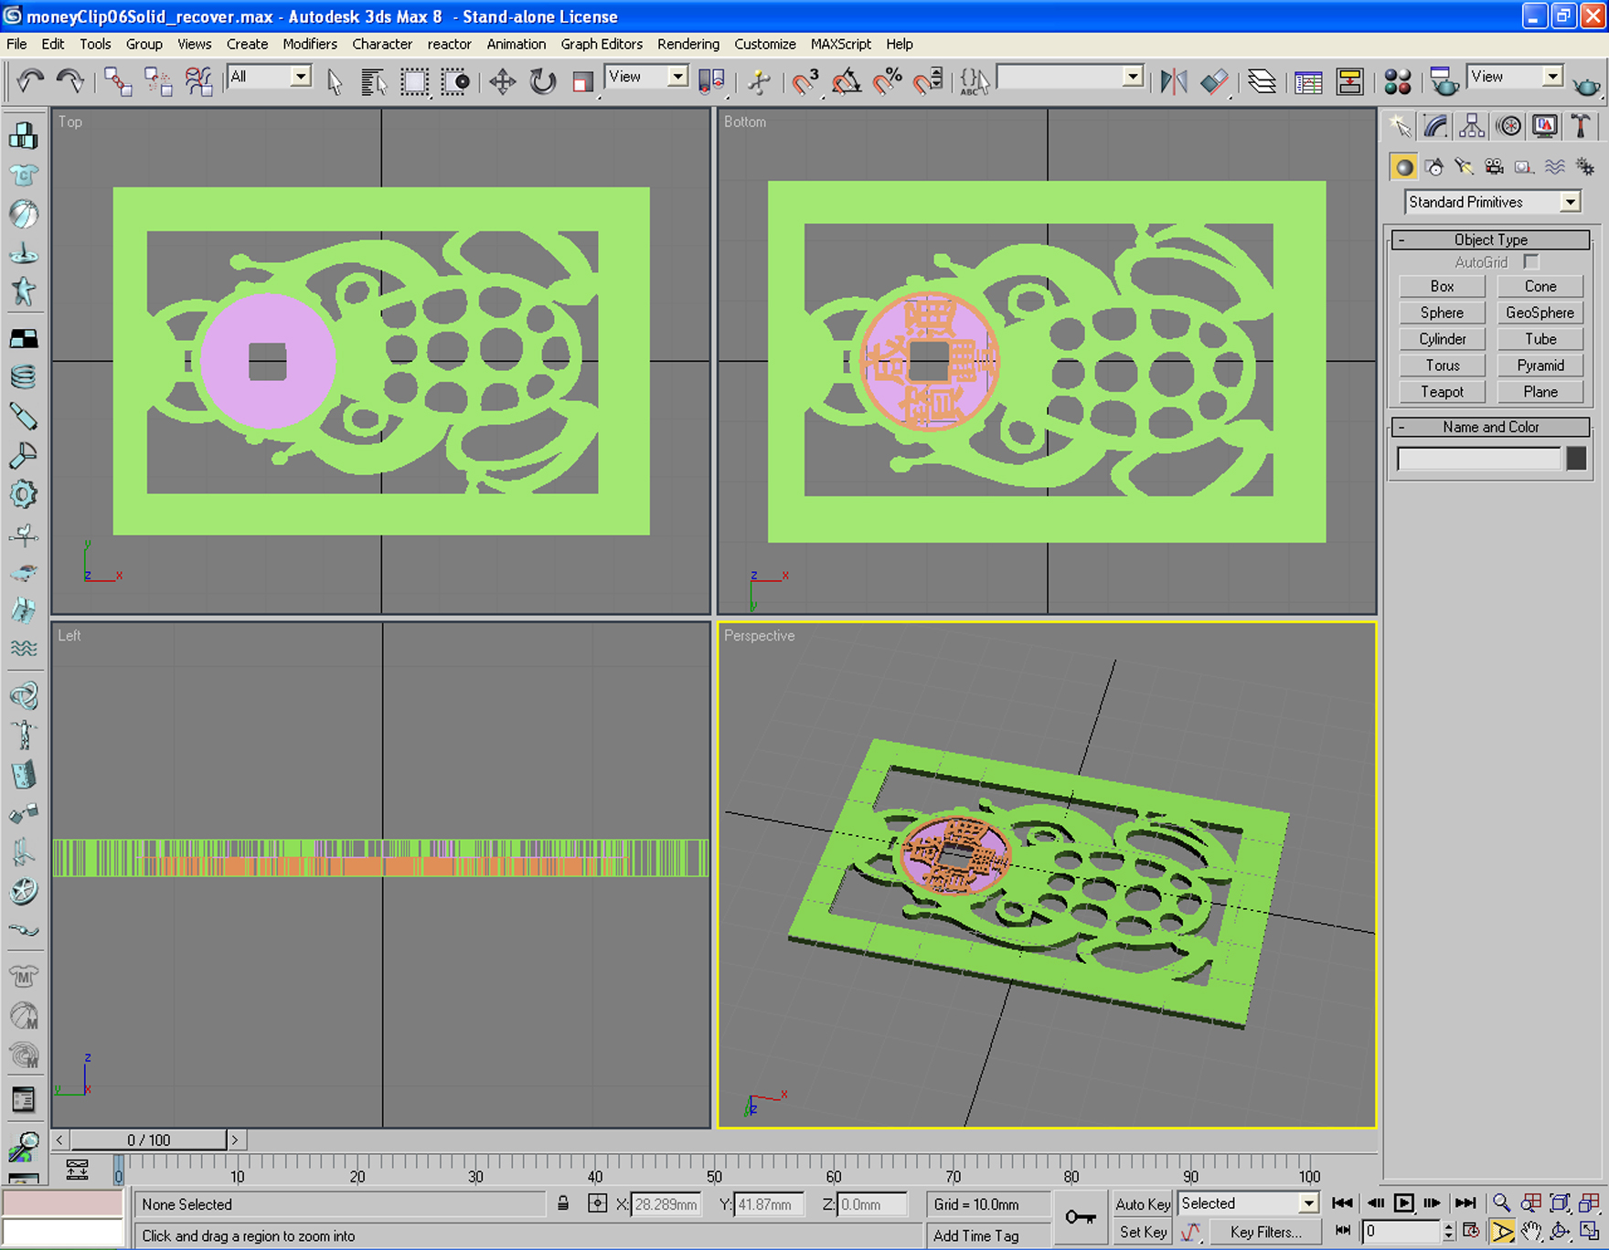Toggle Percent Snap in the toolbar

pyautogui.click(x=887, y=82)
